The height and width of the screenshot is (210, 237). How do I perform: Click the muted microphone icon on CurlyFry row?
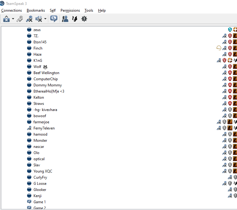(x=230, y=177)
